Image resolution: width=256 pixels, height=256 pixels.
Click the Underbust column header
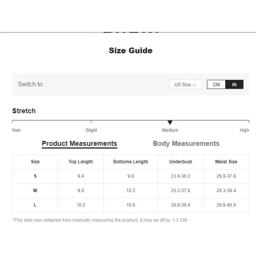point(180,162)
